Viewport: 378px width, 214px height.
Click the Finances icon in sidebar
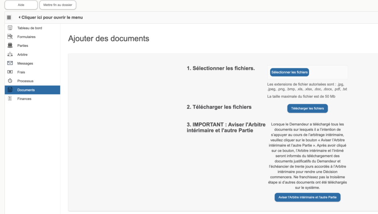coord(10,99)
